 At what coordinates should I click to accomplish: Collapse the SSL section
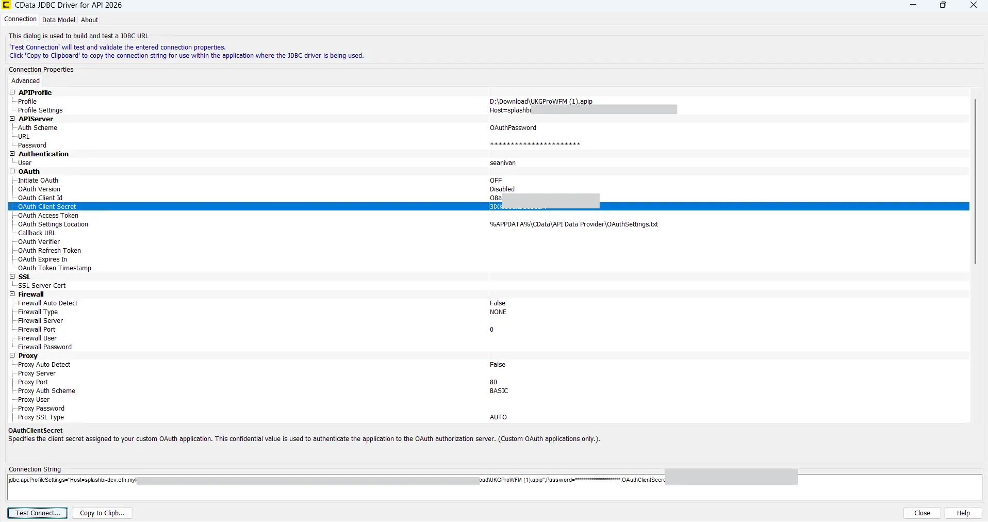[x=12, y=276]
